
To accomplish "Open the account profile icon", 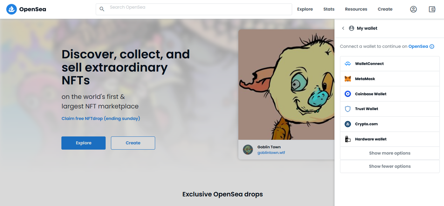I will click(413, 9).
